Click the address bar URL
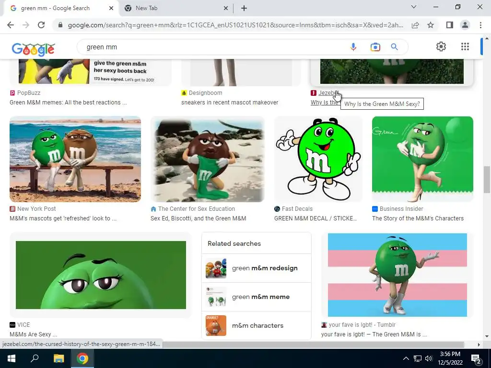491x368 pixels. [x=235, y=25]
